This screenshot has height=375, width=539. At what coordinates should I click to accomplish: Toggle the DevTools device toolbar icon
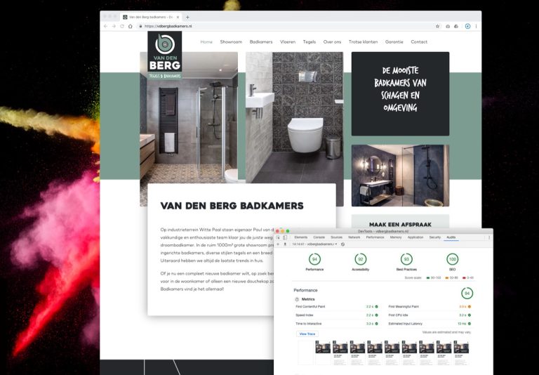point(285,237)
